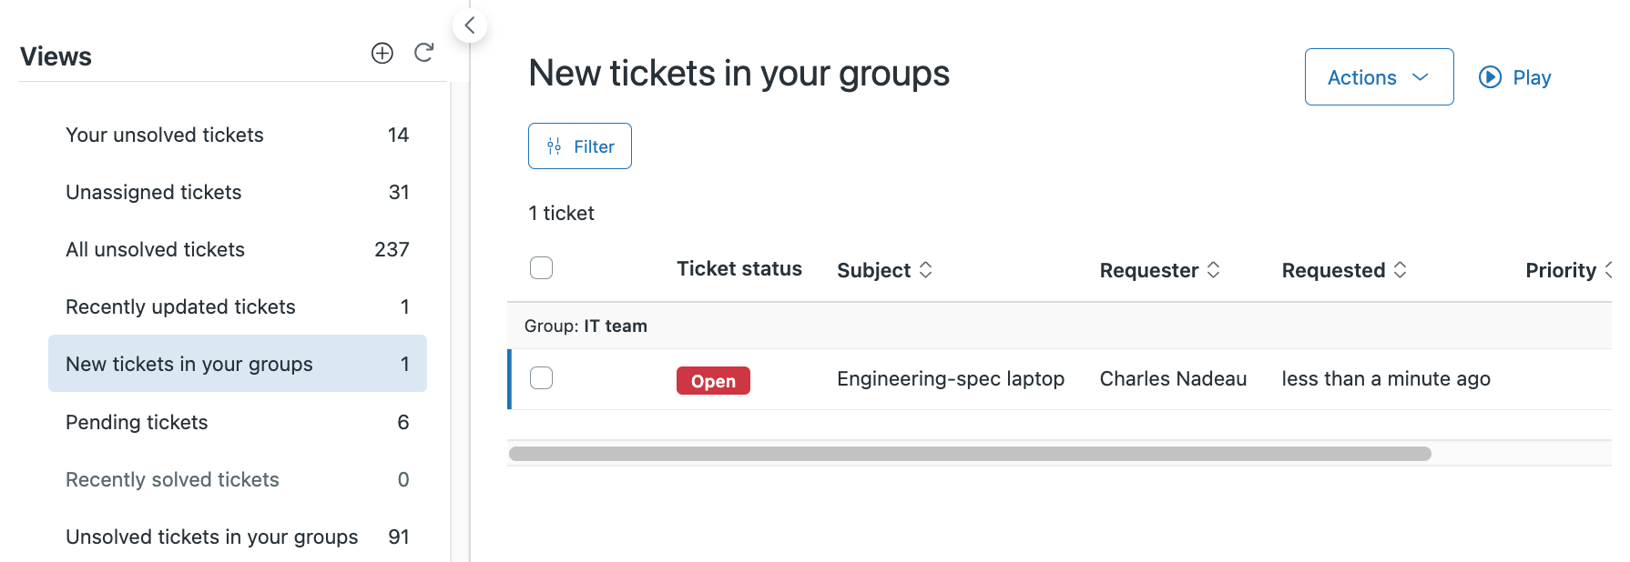Click the add view plus icon

tap(382, 54)
